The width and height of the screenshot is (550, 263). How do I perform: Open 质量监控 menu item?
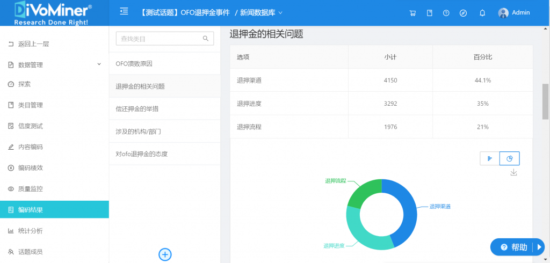54,188
